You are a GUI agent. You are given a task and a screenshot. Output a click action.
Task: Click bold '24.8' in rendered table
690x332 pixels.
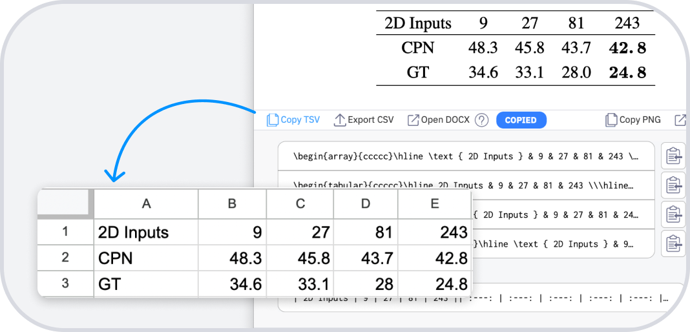pyautogui.click(x=627, y=72)
